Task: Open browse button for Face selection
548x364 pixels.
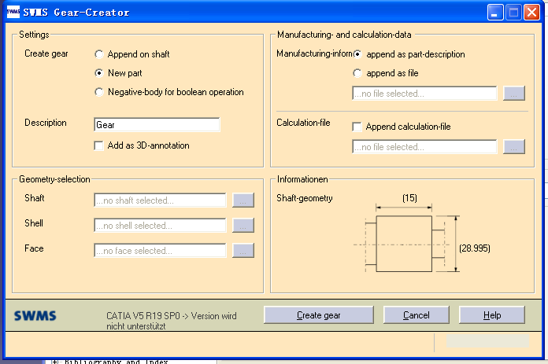Action: coord(243,250)
